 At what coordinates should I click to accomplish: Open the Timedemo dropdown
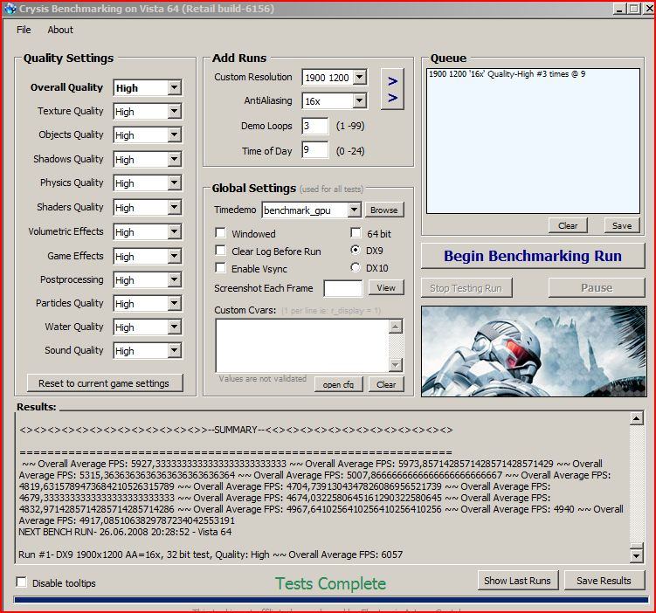click(354, 210)
